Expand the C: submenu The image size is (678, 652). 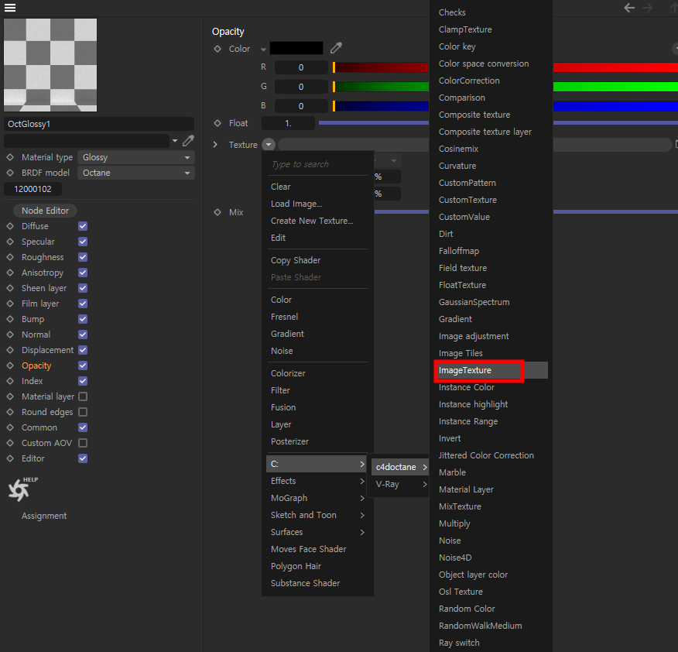317,464
